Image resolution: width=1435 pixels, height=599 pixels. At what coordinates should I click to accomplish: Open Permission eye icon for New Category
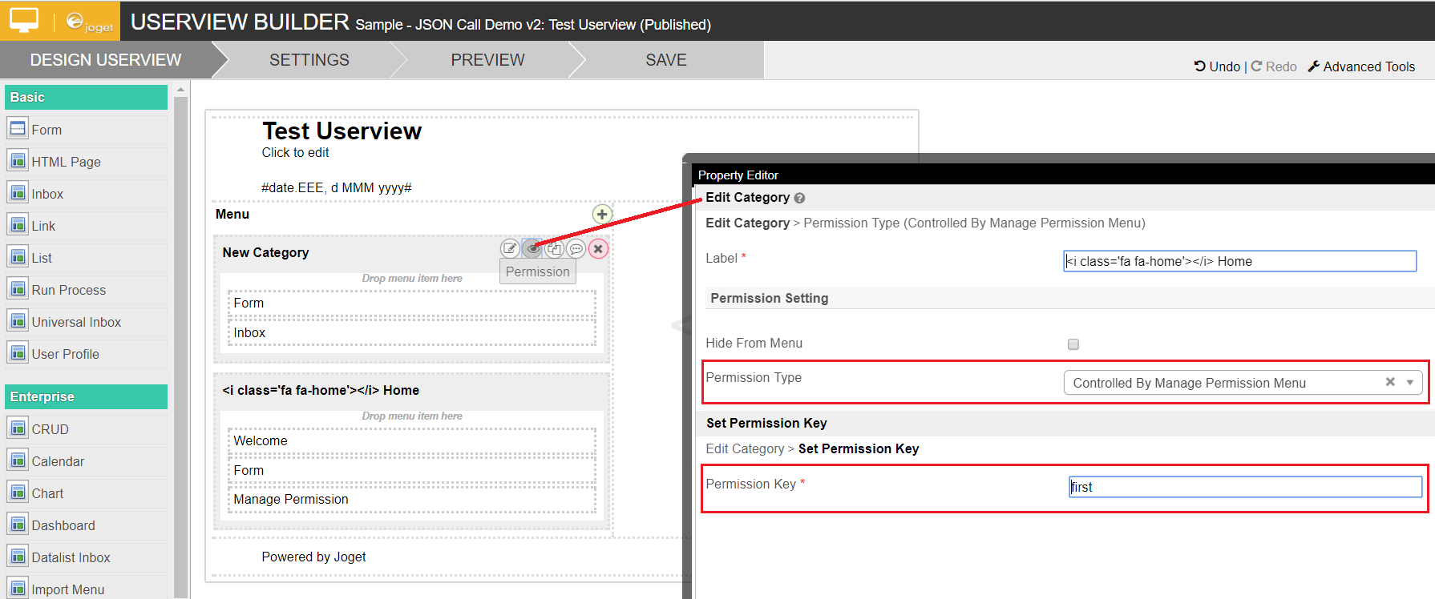[x=532, y=248]
